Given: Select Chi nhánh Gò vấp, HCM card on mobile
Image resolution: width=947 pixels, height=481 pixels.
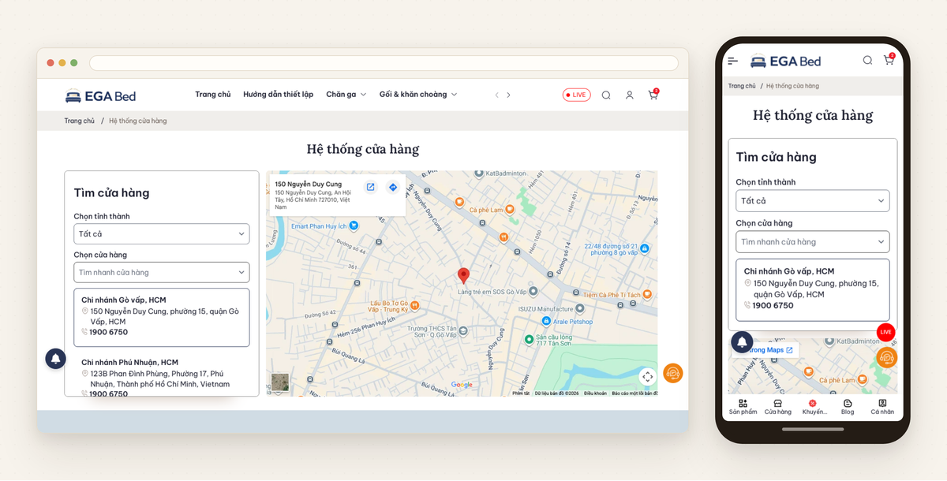Looking at the screenshot, I should click(813, 289).
